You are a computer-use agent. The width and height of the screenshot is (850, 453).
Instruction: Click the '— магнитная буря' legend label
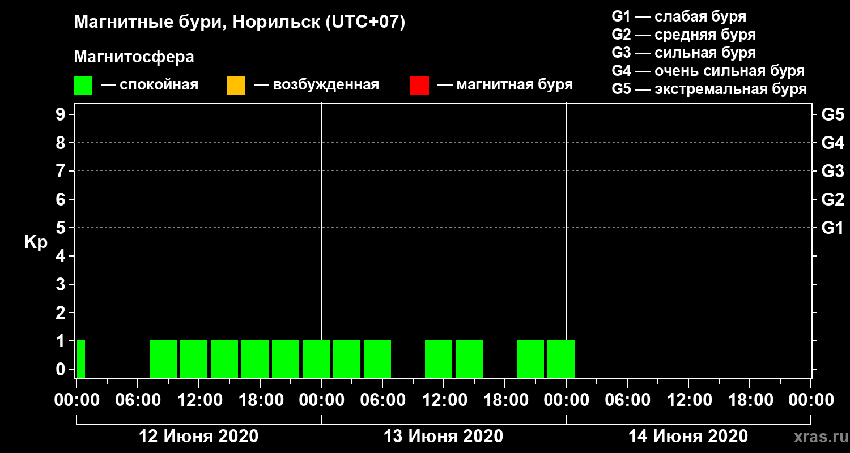[x=505, y=85]
